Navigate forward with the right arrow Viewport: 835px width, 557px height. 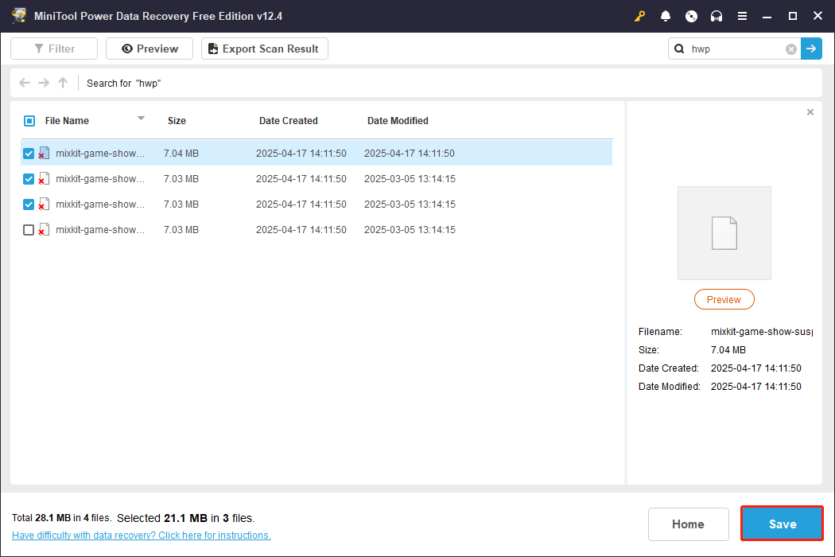44,83
